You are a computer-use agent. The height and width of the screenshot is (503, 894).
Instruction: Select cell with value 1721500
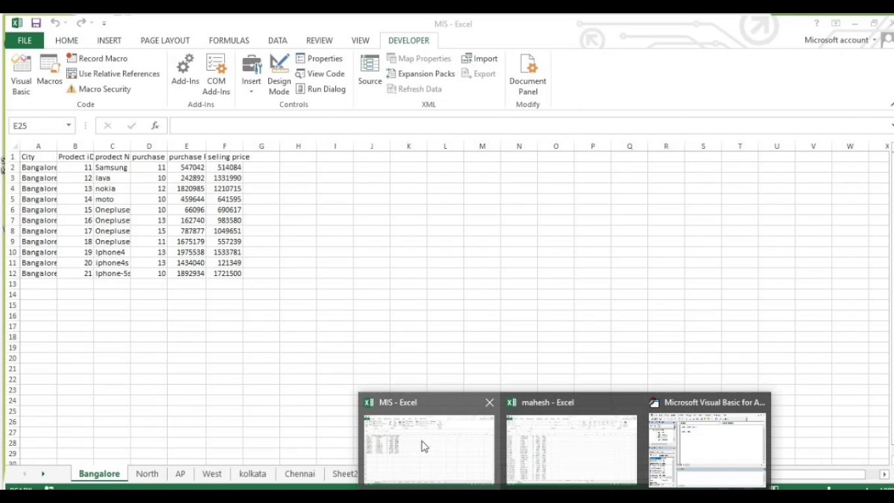224,274
